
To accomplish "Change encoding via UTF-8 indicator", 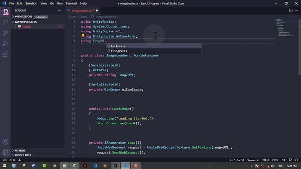I will point(265,160).
